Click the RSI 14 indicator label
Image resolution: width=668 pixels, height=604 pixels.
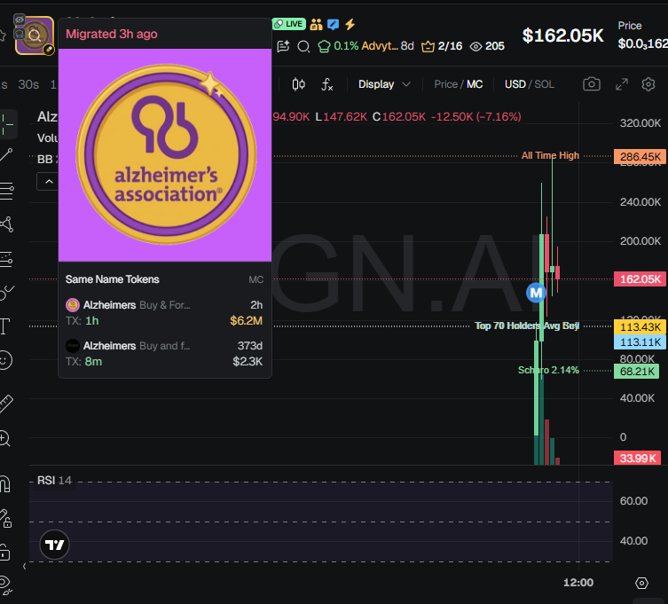pos(54,480)
